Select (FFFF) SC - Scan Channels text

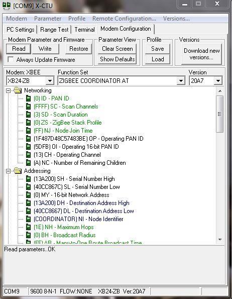66,107
